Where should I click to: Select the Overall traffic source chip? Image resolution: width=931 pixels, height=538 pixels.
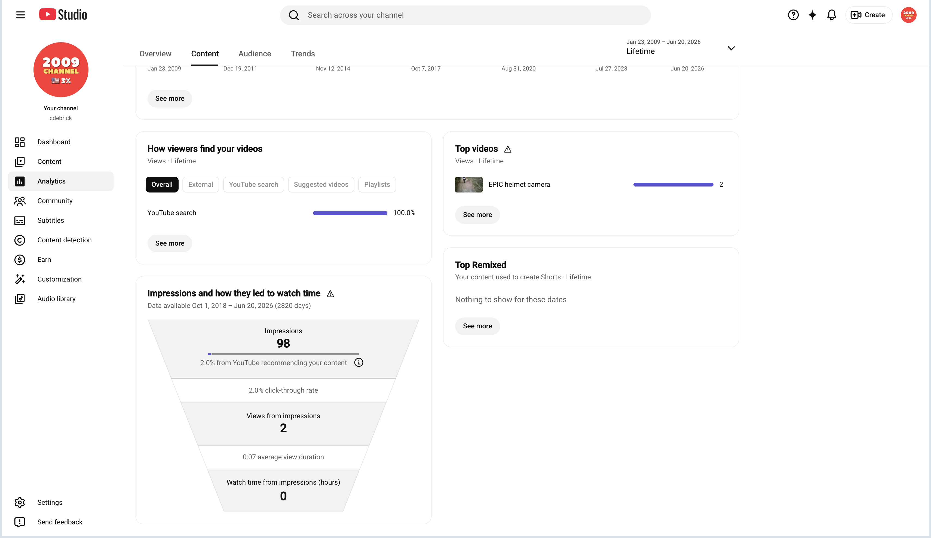162,184
